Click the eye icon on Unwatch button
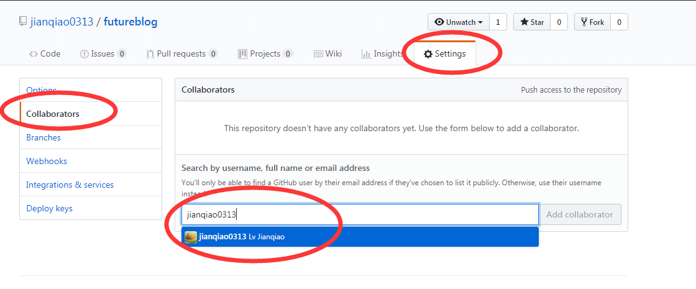 pyautogui.click(x=439, y=22)
